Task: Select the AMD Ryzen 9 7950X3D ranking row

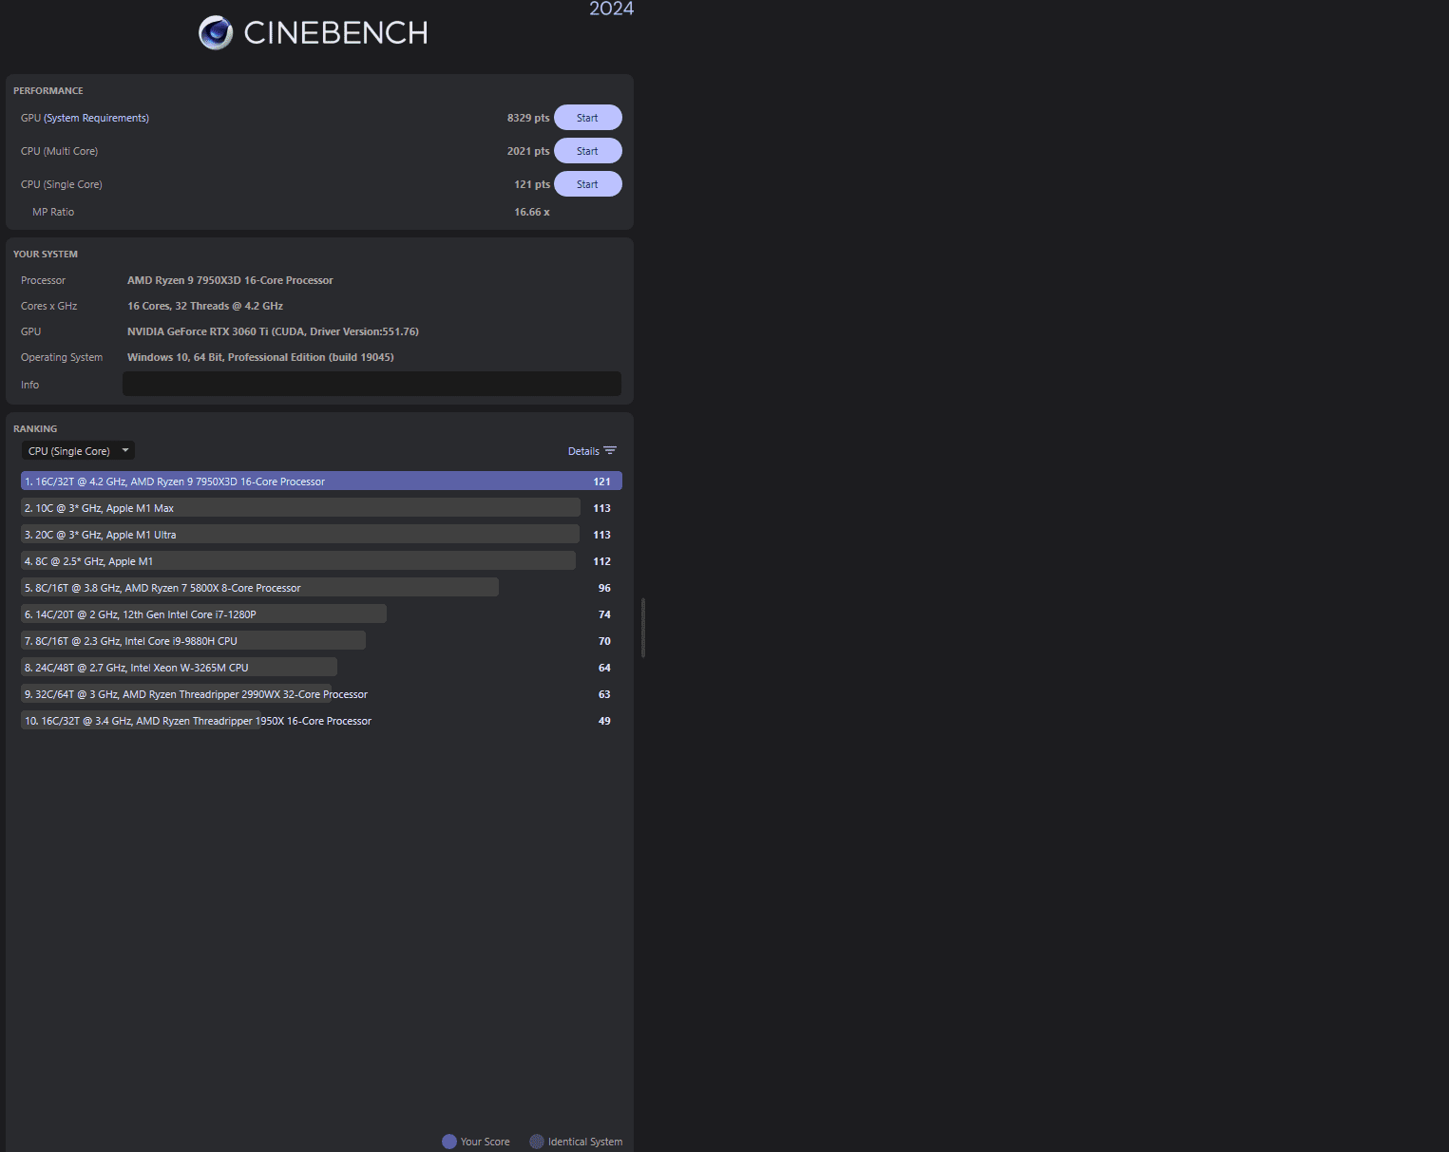Action: 321,482
